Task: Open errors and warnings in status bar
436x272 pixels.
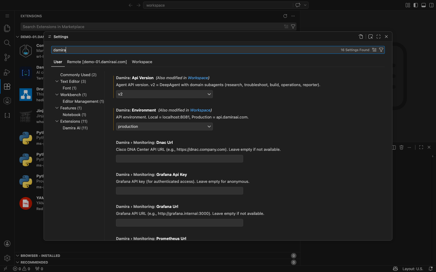Action: (21, 269)
